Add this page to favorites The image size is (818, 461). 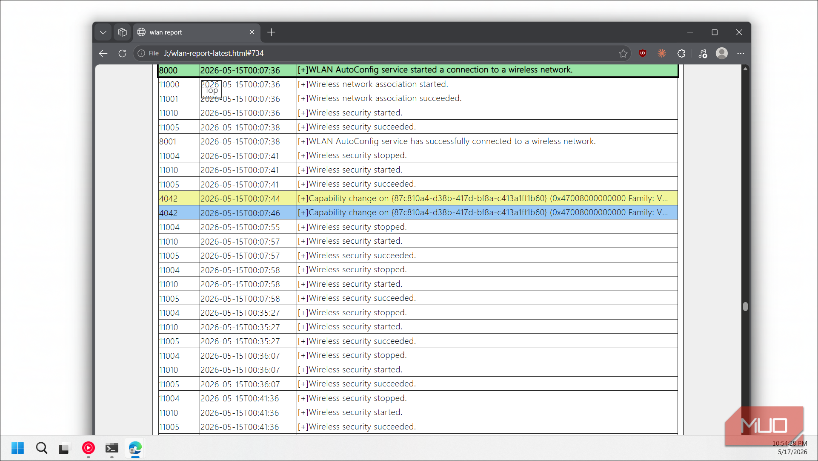point(623,53)
